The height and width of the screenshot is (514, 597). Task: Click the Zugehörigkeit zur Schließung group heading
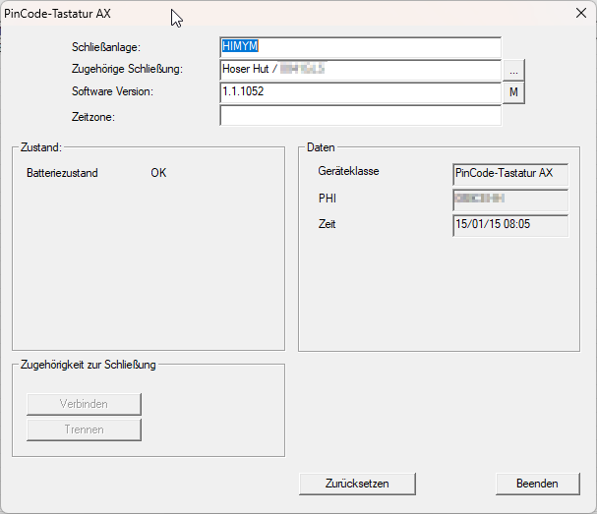coord(88,365)
